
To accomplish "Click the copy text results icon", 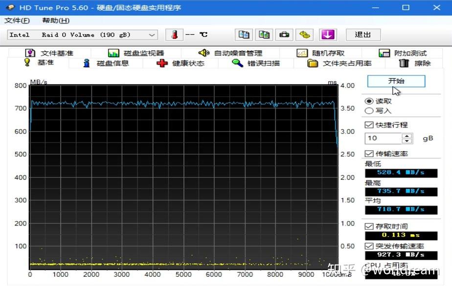I will coord(243,35).
